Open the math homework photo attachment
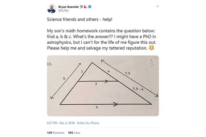This screenshot has width=206, height=137. pos(103,86)
